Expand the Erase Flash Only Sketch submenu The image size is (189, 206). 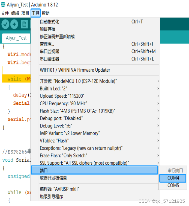pyautogui.click(x=95, y=156)
